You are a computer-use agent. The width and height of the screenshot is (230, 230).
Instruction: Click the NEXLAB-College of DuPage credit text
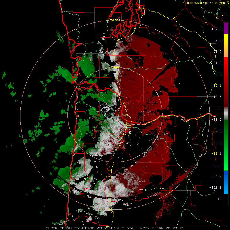(206, 3)
